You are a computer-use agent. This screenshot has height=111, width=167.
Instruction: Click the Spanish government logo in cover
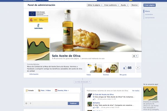(x=38, y=20)
